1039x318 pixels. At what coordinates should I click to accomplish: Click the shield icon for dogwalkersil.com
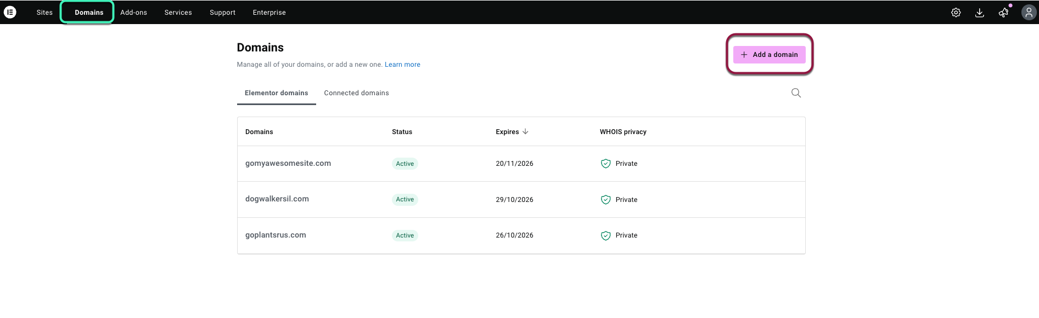click(x=605, y=200)
